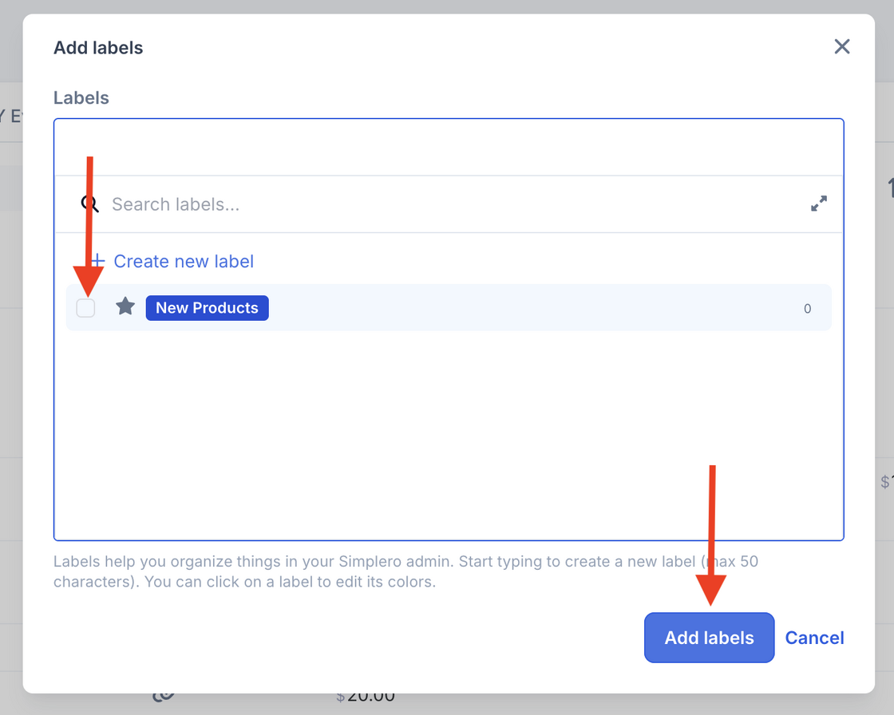Click the selected labels area above search
This screenshot has height=715, width=894.
click(449, 147)
